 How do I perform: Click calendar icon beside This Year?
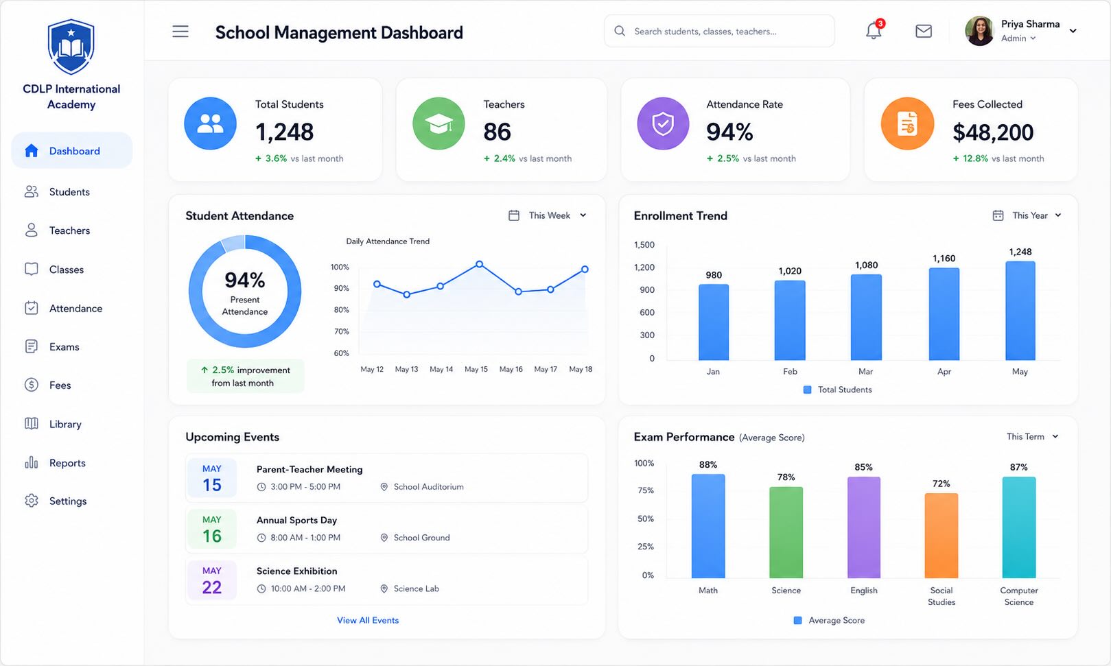pyautogui.click(x=998, y=215)
